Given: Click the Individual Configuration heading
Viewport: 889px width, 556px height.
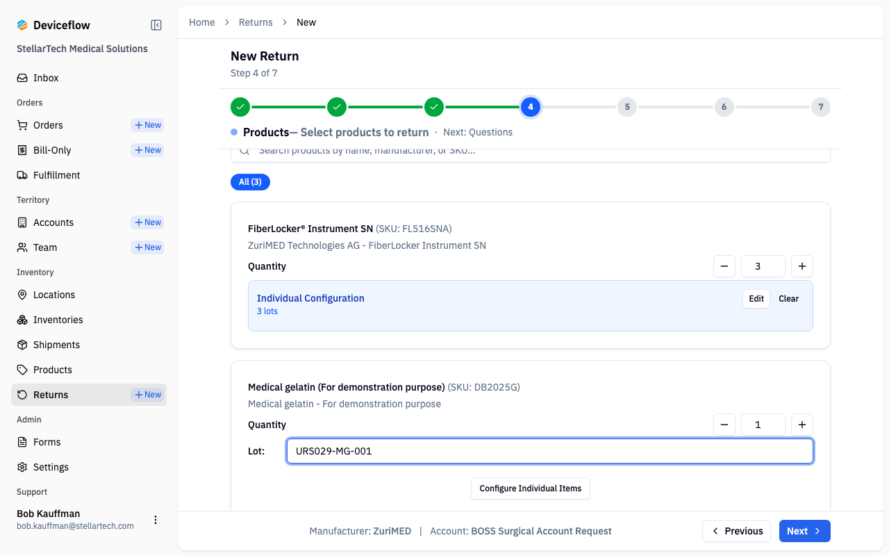Looking at the screenshot, I should 310,298.
